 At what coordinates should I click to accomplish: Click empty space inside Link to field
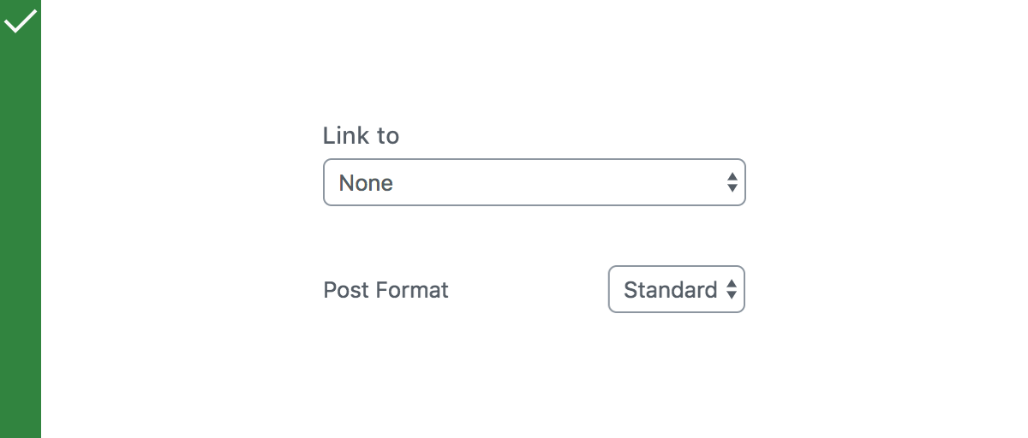coord(557,183)
